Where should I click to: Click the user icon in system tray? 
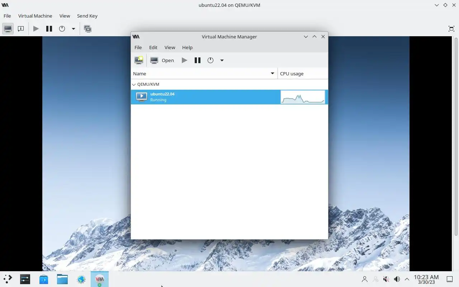pos(365,279)
